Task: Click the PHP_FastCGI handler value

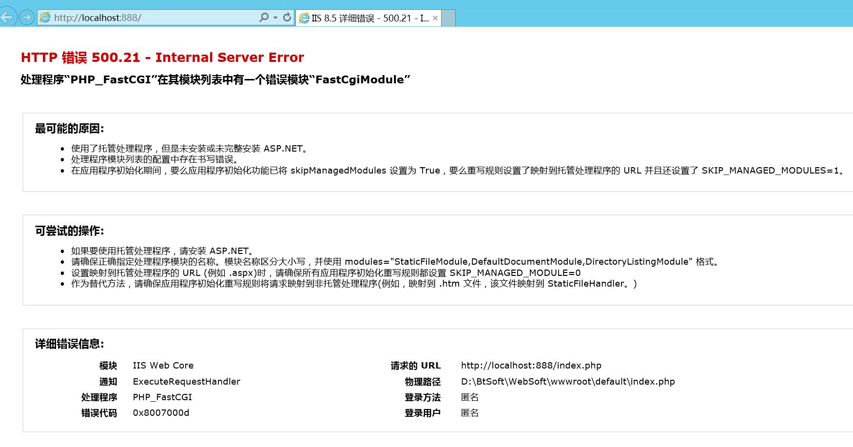Action: 162,397
